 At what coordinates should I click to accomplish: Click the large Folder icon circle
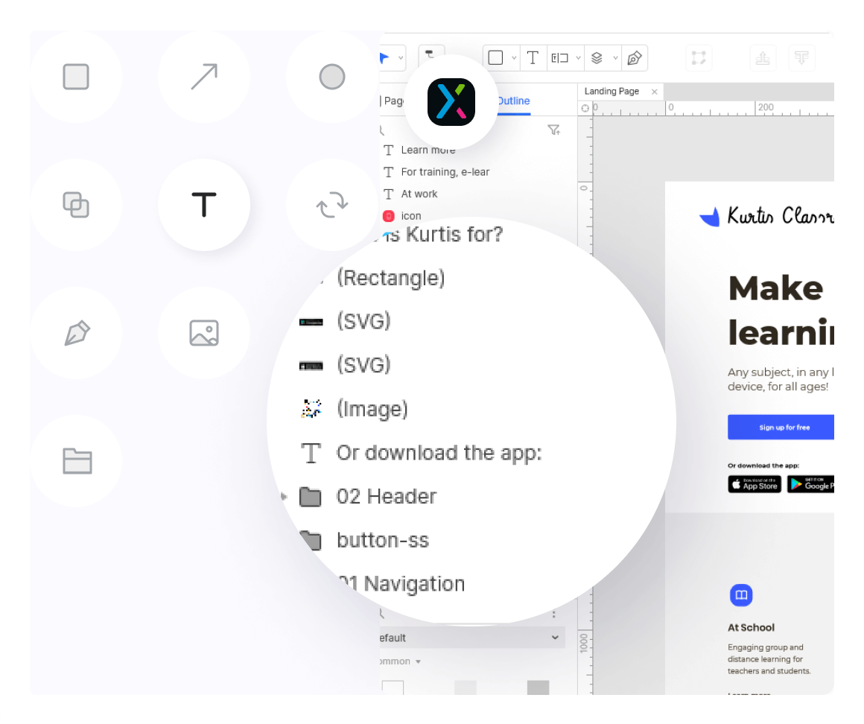[x=76, y=461]
